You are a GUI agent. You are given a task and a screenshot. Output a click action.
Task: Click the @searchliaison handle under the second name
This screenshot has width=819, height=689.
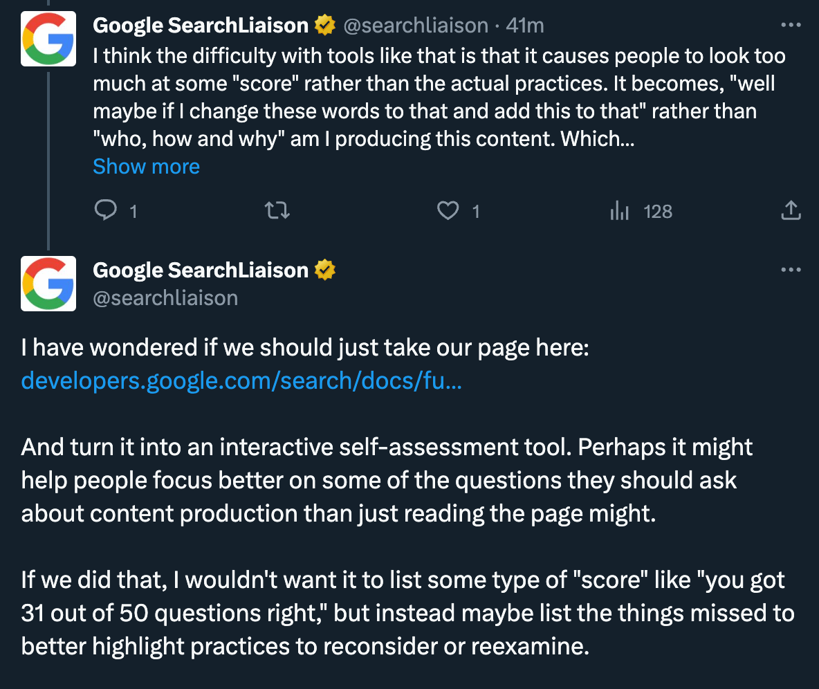coord(165,297)
